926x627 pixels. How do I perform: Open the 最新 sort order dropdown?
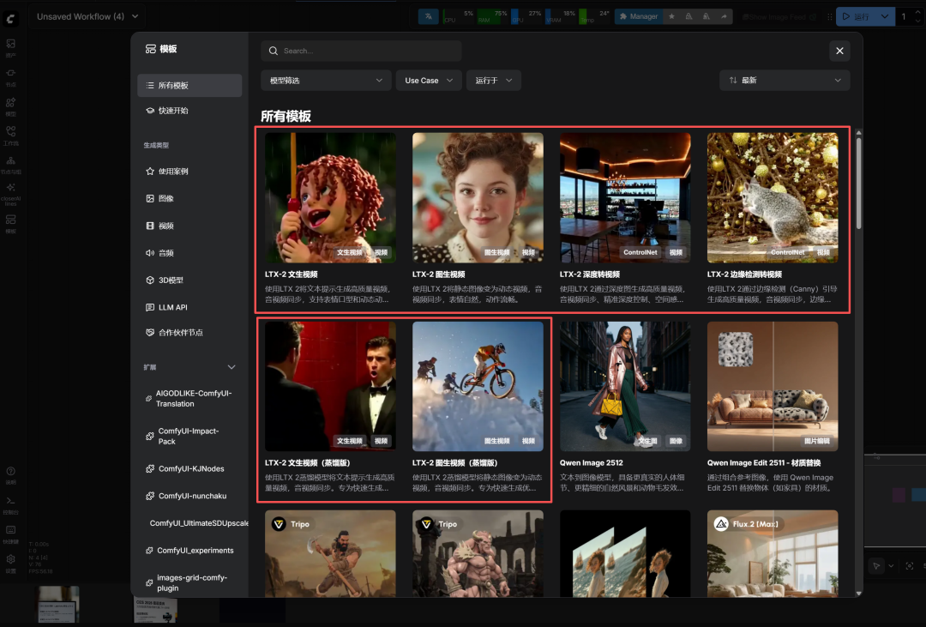tap(785, 81)
